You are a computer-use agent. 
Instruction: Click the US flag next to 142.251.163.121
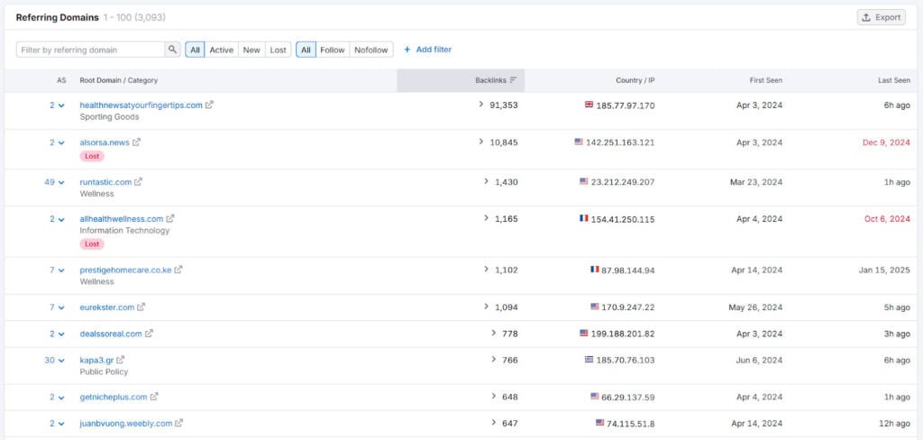click(579, 142)
